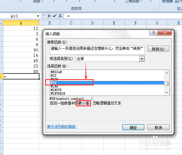Click cell containing 6 in column A

(x=21, y=39)
